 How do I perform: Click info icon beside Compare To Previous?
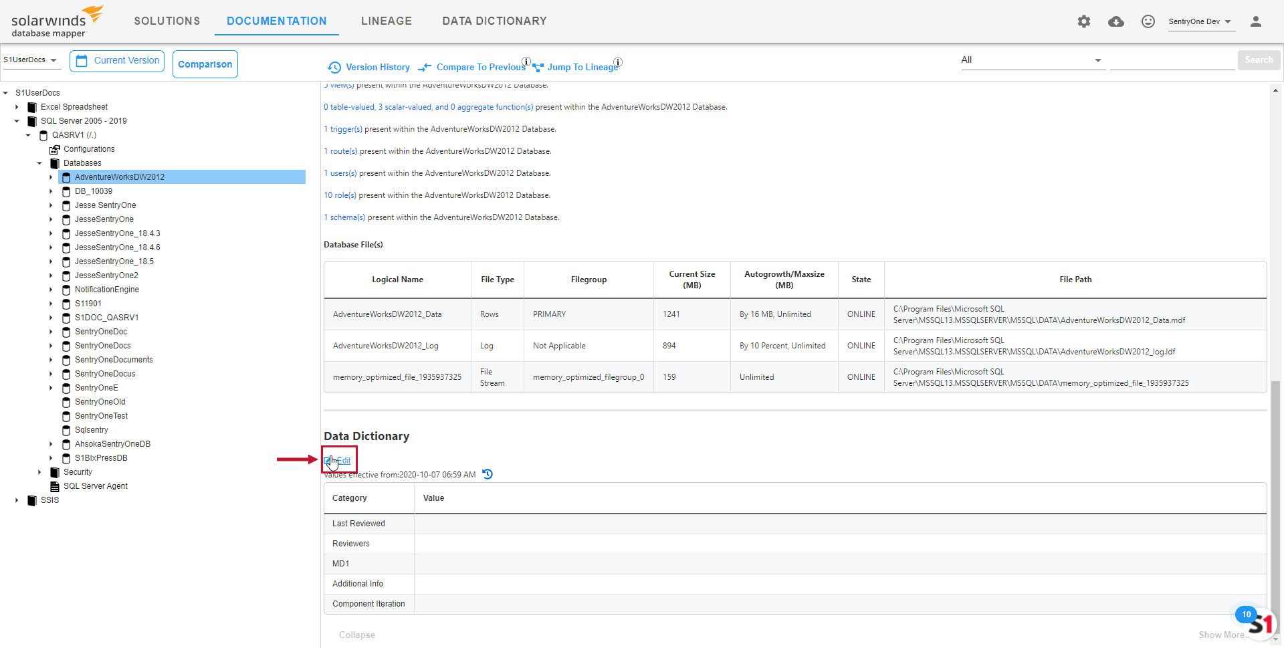[x=526, y=62]
